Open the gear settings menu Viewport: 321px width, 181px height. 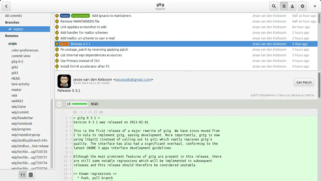click(x=303, y=6)
